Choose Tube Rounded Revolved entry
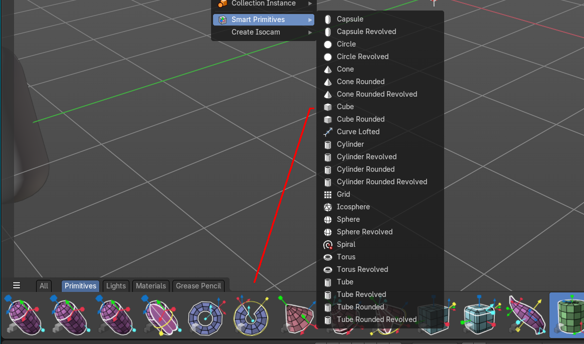 [x=380, y=319]
